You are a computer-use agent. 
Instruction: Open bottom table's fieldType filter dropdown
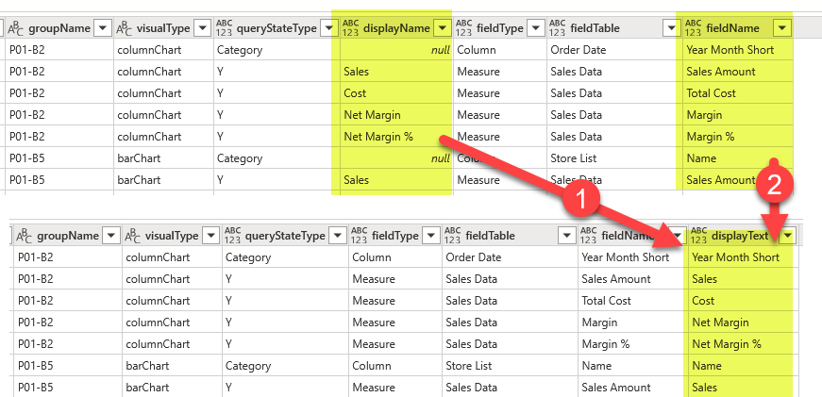(x=429, y=235)
